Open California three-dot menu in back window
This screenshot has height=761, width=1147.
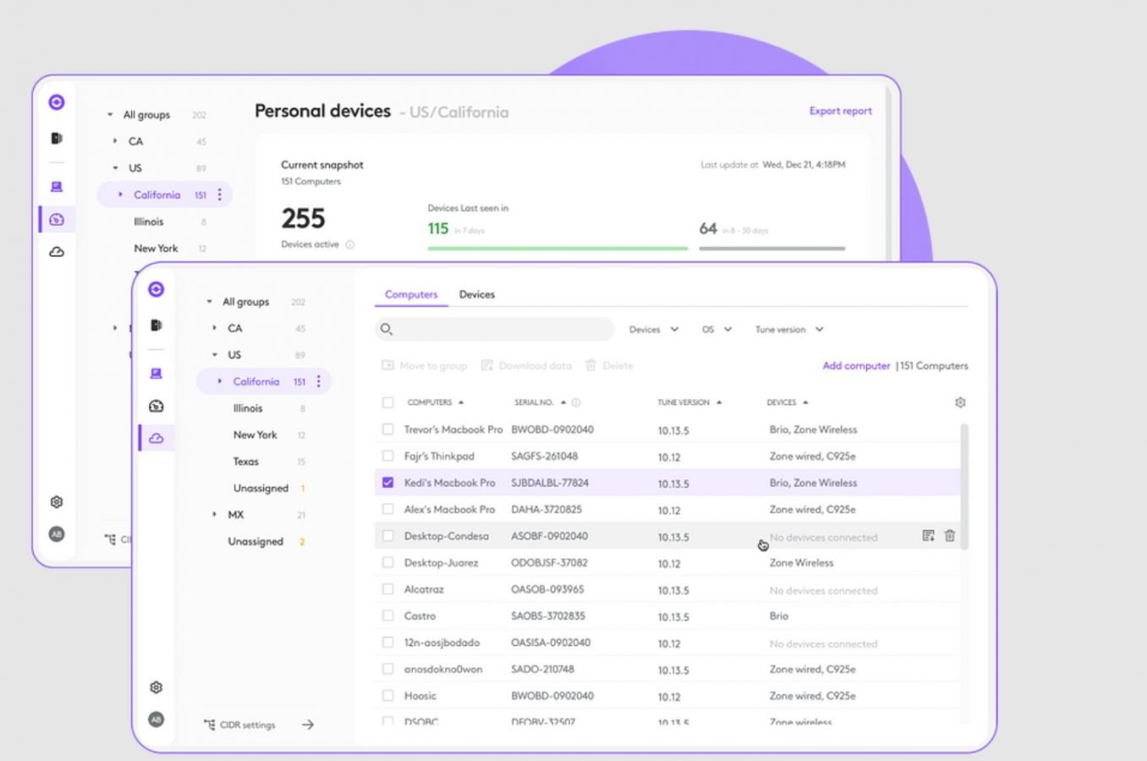click(x=220, y=194)
